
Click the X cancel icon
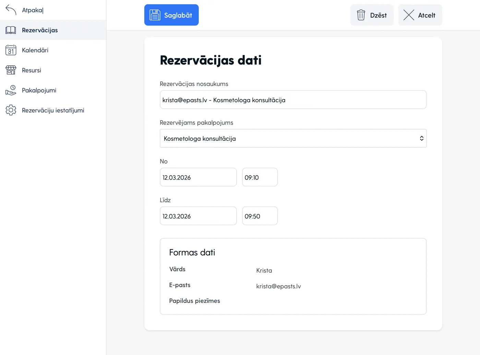pos(409,15)
